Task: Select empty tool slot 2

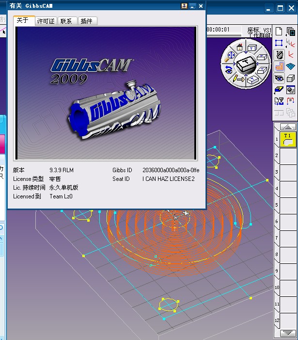Action: [x=288, y=156]
